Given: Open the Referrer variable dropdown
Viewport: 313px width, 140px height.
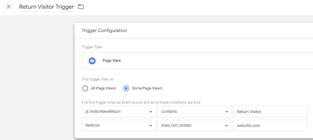Looking at the screenshot, I should (x=119, y=126).
